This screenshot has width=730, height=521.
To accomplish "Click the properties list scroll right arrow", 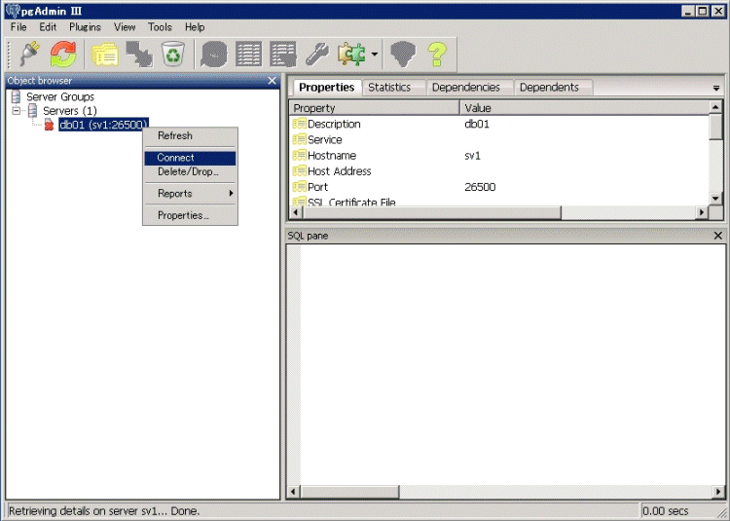I will [702, 212].
